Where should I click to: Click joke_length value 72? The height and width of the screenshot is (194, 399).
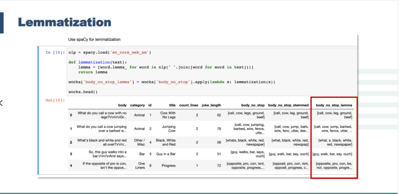point(219,165)
